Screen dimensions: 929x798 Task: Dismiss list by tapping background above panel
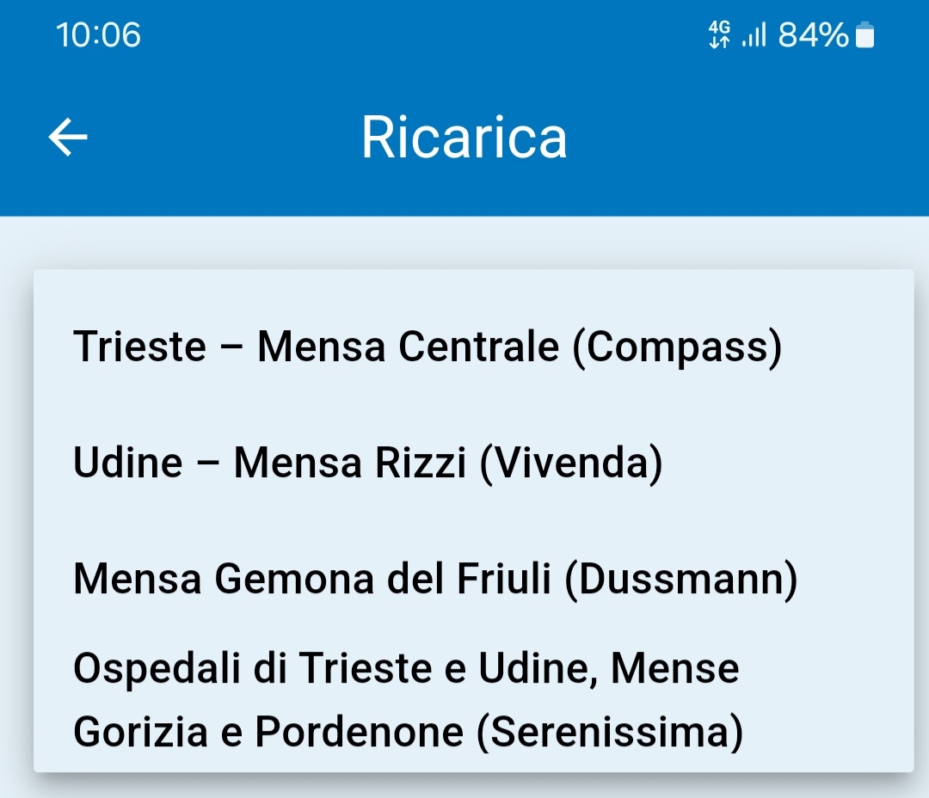[x=464, y=242]
